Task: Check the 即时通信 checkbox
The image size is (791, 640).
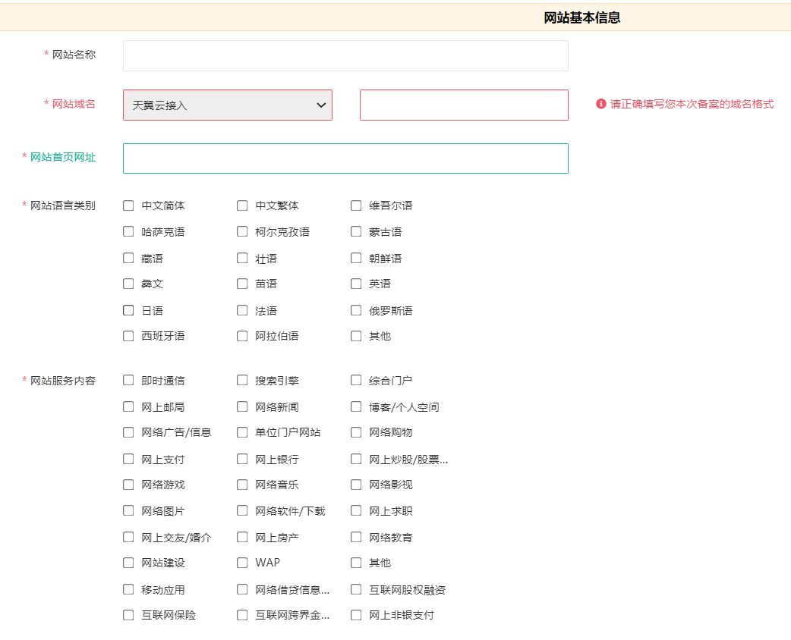Action: pyautogui.click(x=128, y=381)
